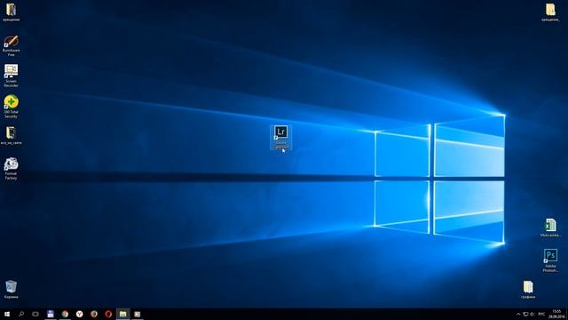Open taskbar search magnifier
This screenshot has height=320, width=568.
point(21,314)
